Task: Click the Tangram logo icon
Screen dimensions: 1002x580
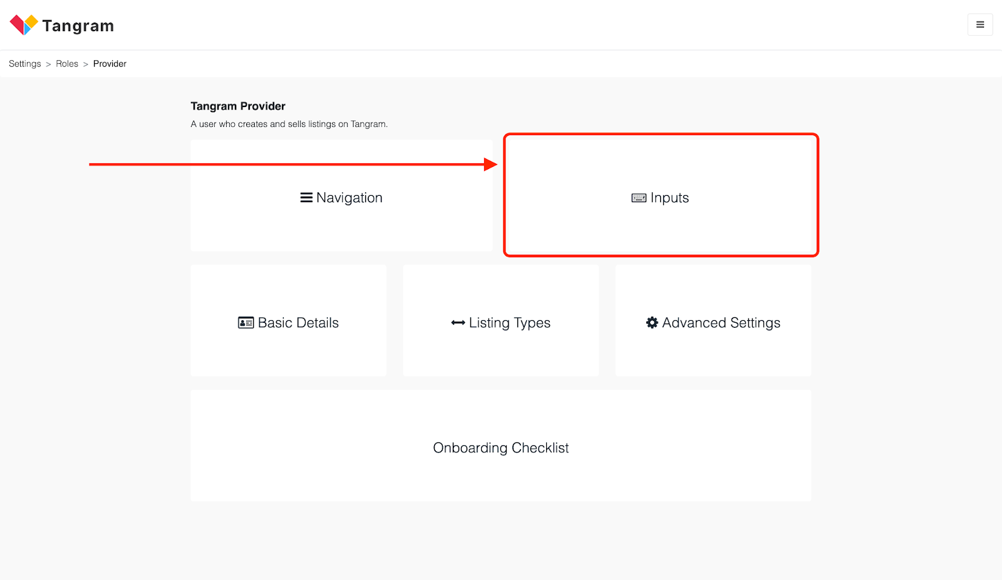Action: click(x=24, y=25)
